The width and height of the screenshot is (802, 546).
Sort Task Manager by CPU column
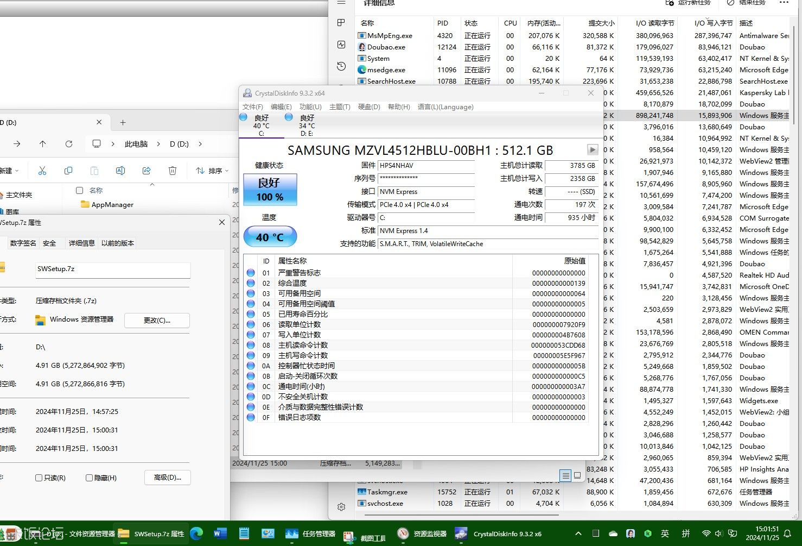click(510, 23)
